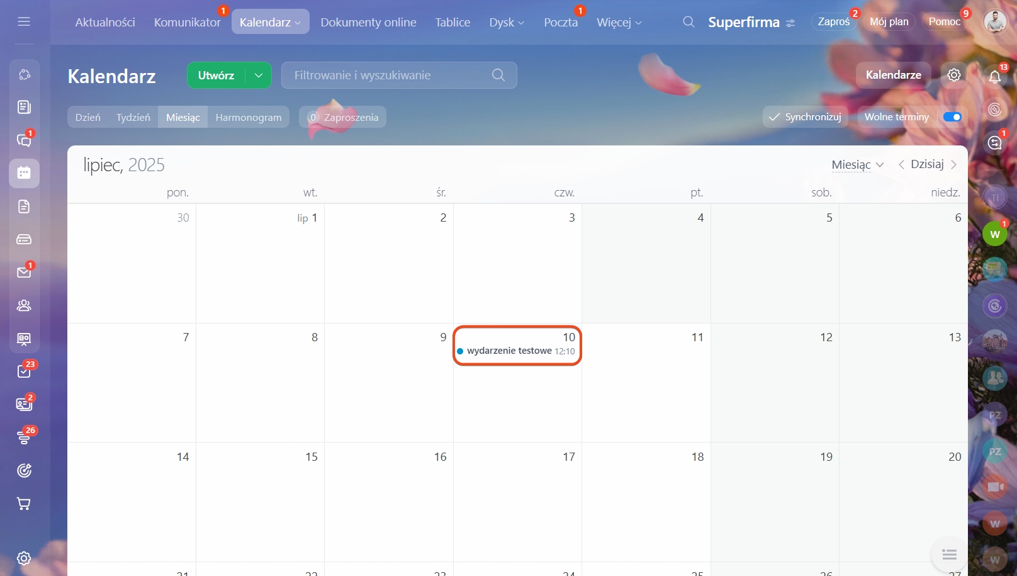Image resolution: width=1017 pixels, height=576 pixels.
Task: Open the green W contact avatar
Action: tap(995, 234)
